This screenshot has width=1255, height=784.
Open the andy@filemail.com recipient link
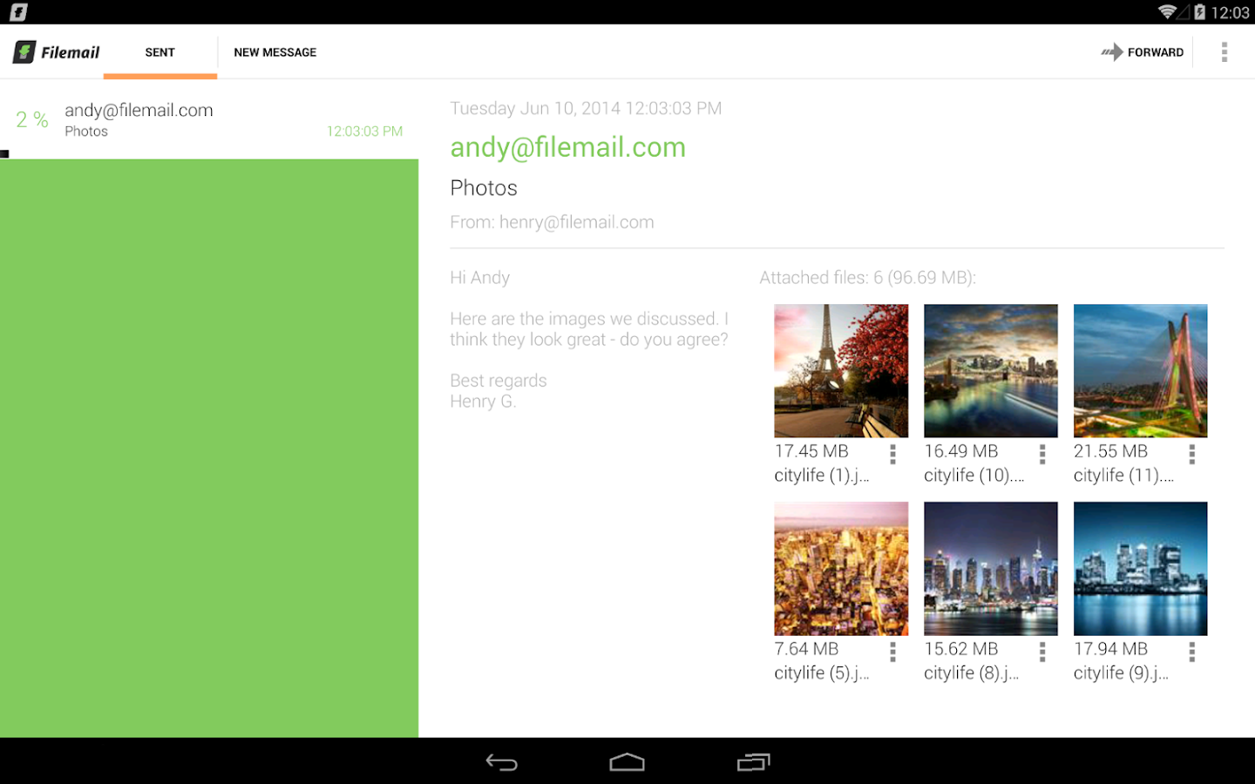tap(567, 146)
